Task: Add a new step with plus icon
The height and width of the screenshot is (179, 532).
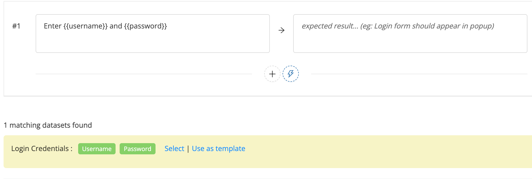Action: pos(272,74)
